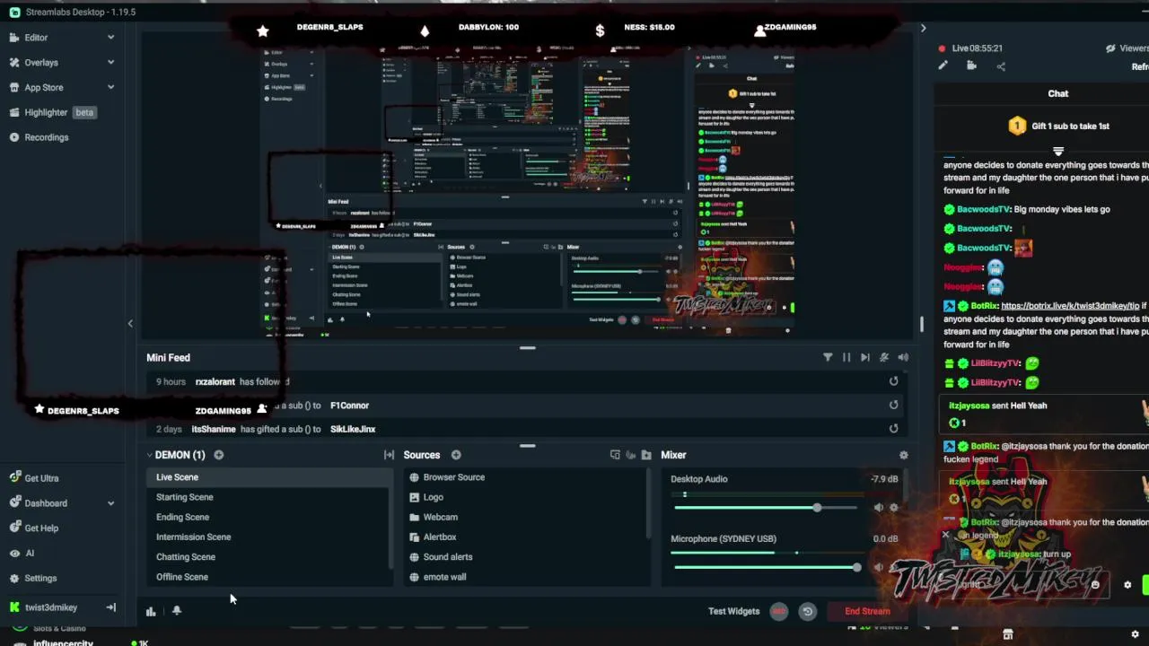The width and height of the screenshot is (1149, 646).
Task: Expand the Overlays chevron
Action: 110,63
